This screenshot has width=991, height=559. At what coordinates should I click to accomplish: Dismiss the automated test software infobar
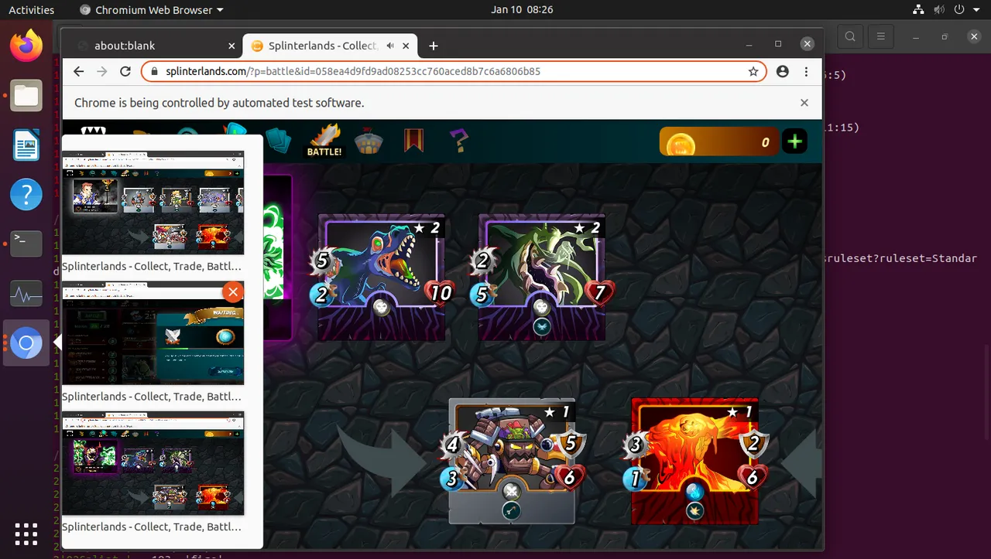(804, 103)
